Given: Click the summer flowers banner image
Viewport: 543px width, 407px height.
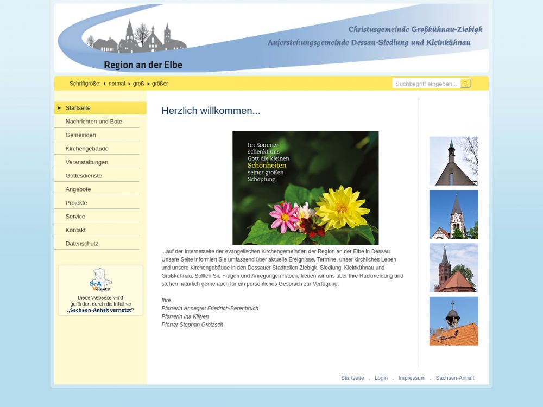Looking at the screenshot, I should tap(305, 188).
